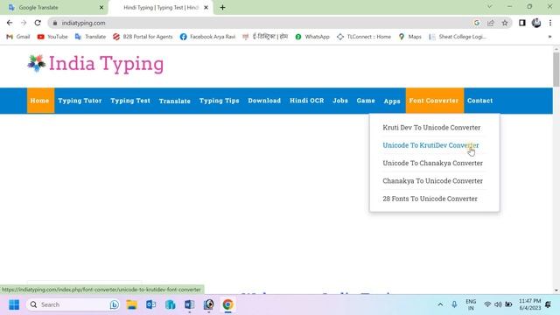The width and height of the screenshot is (560, 315).
Task: Choose Unicode To KrutiDev Converter
Action: point(430,145)
